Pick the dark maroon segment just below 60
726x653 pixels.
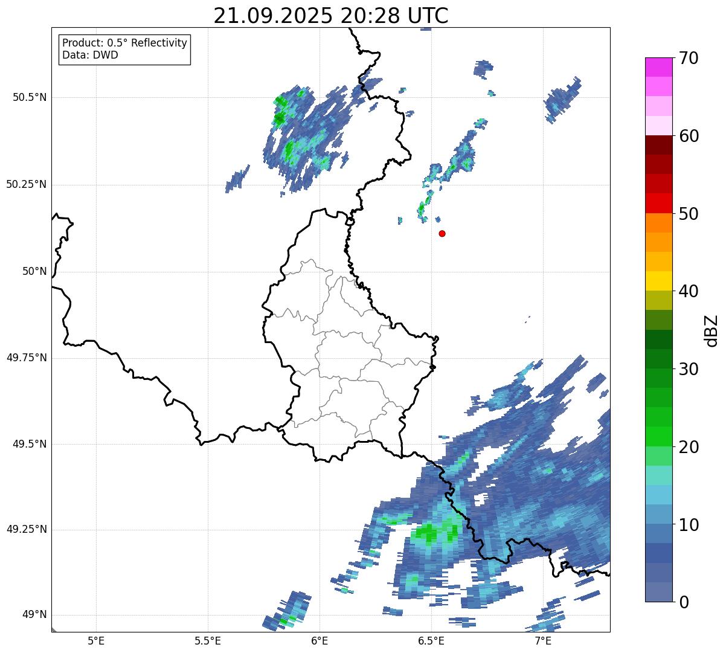(658, 145)
